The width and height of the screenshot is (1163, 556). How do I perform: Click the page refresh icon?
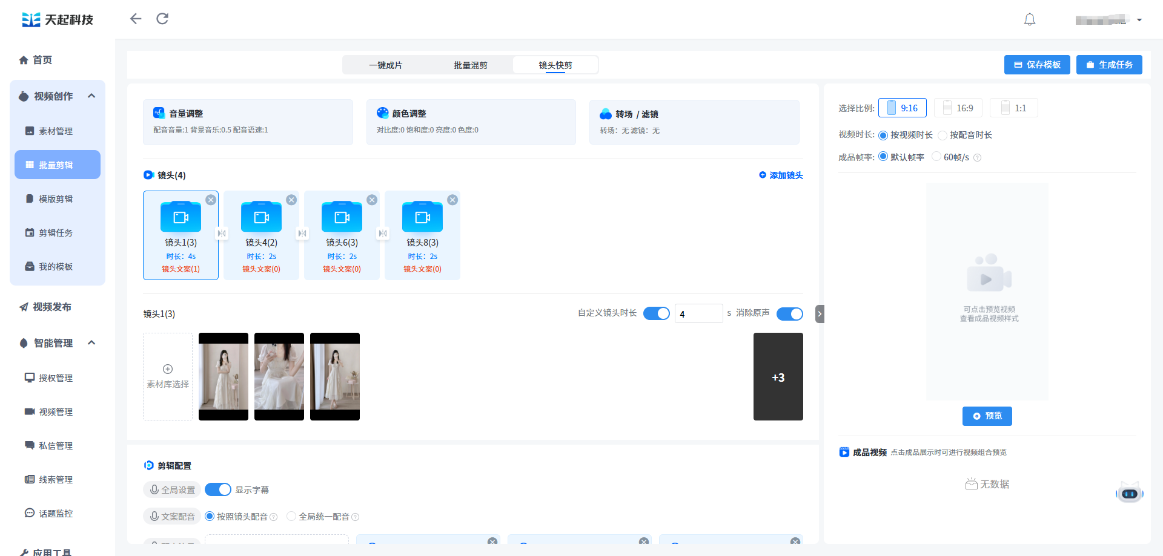[162, 19]
